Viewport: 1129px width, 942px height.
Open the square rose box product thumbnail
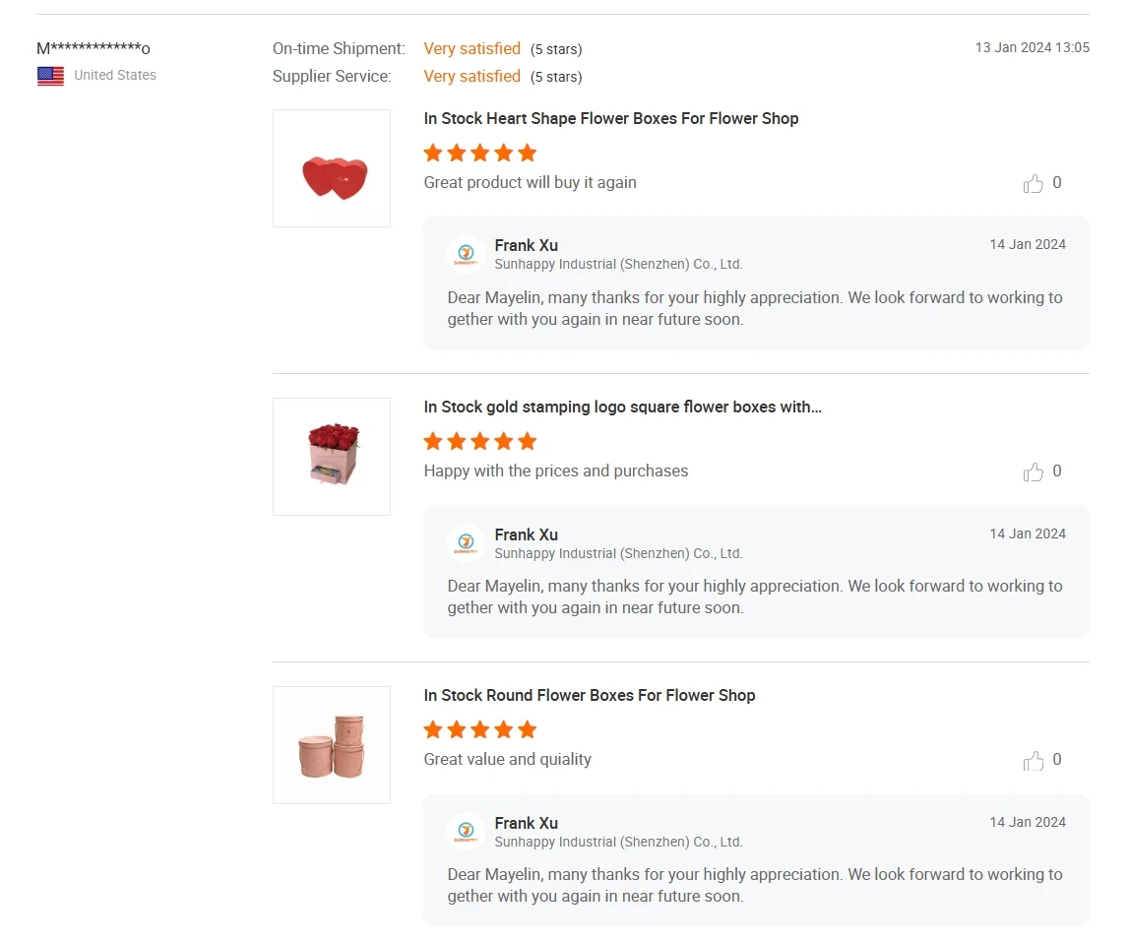tap(332, 457)
